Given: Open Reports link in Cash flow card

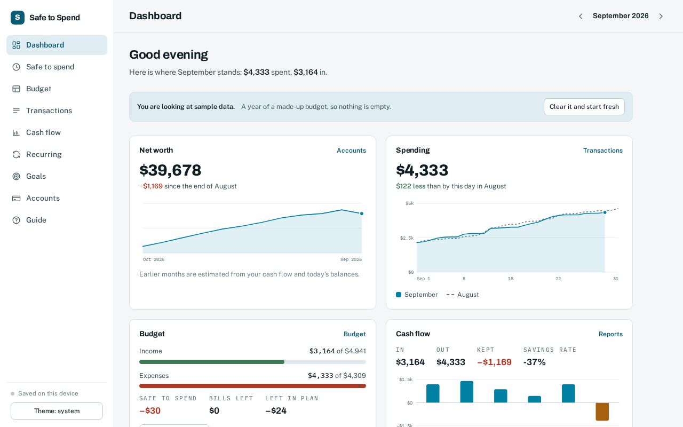Looking at the screenshot, I should [x=610, y=334].
